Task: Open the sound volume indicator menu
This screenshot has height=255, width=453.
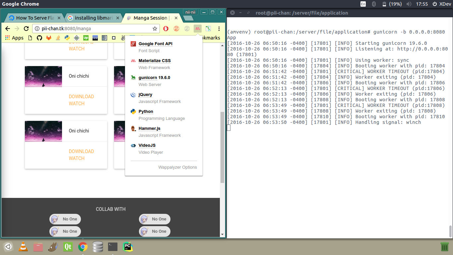Action: pyautogui.click(x=409, y=4)
